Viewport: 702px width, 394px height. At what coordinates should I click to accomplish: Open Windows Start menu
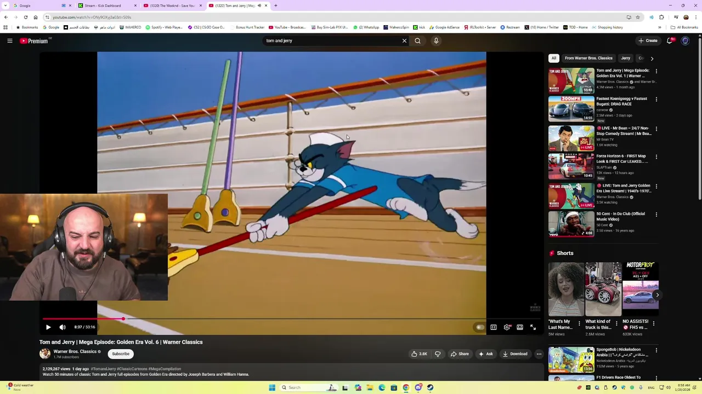tap(271, 387)
